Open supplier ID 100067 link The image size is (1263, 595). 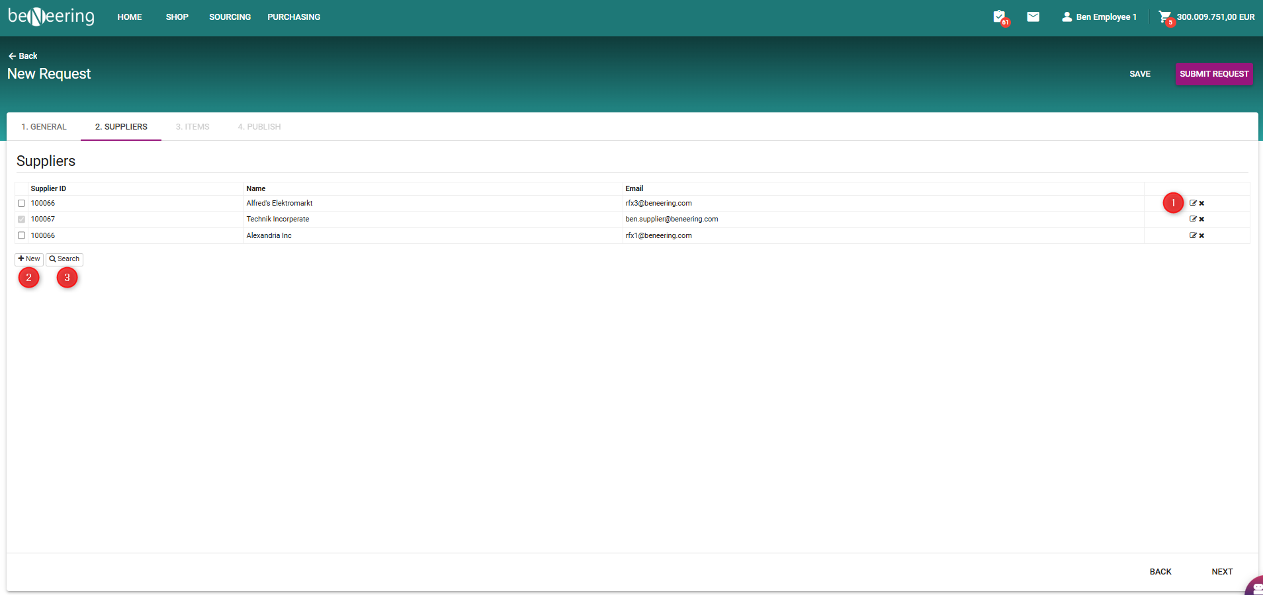tap(43, 219)
